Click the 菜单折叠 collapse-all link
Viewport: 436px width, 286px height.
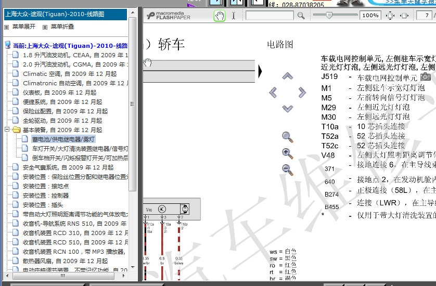coord(62,27)
